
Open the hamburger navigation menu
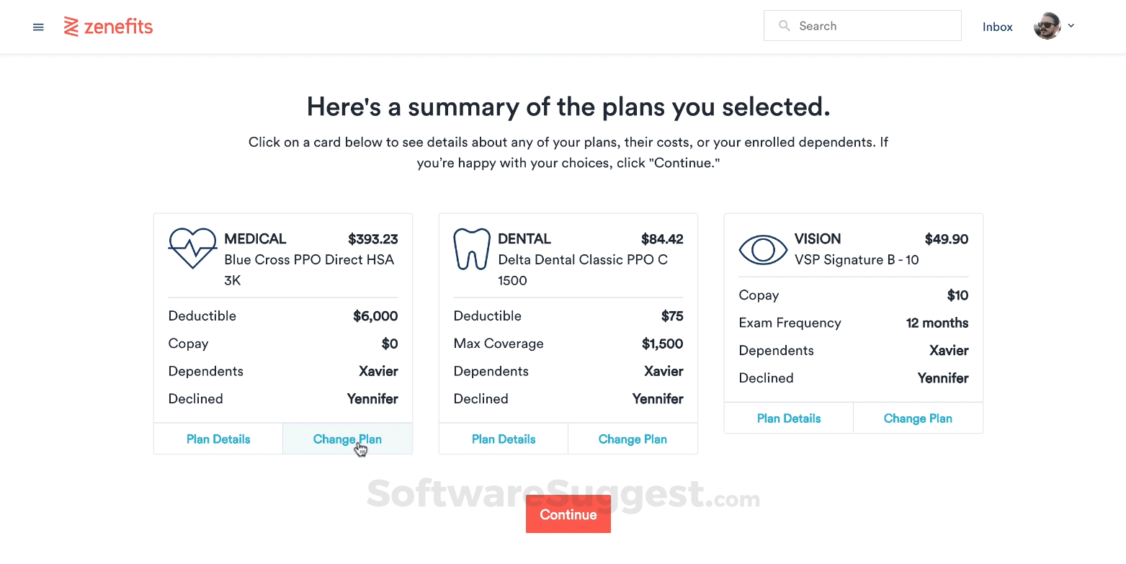point(38,27)
